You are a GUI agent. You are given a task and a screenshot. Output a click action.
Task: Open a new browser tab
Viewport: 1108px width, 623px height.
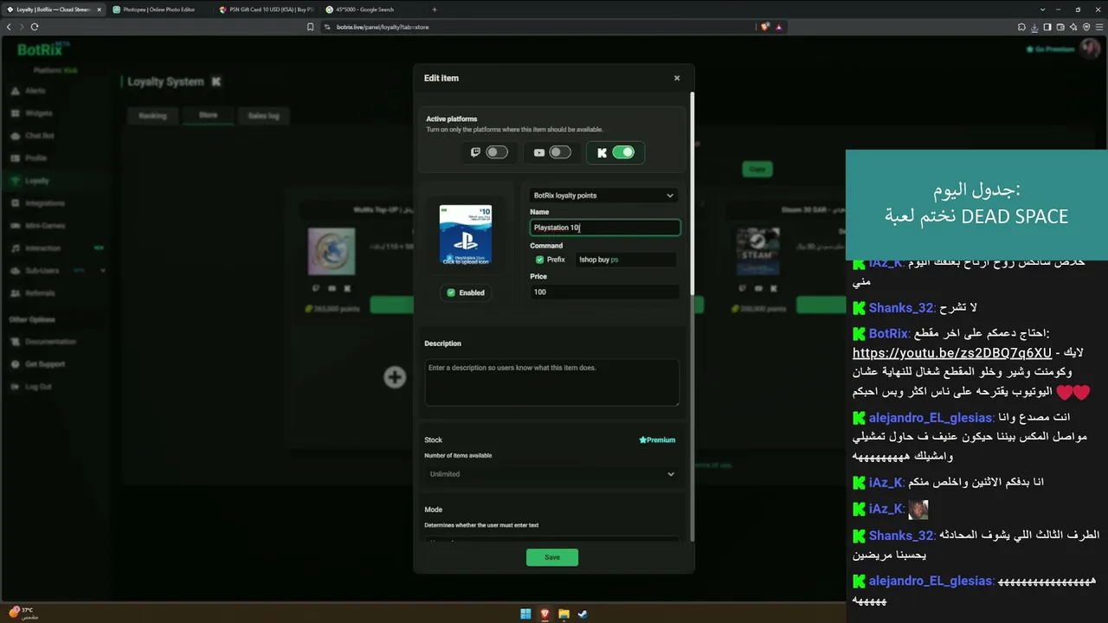tap(435, 10)
